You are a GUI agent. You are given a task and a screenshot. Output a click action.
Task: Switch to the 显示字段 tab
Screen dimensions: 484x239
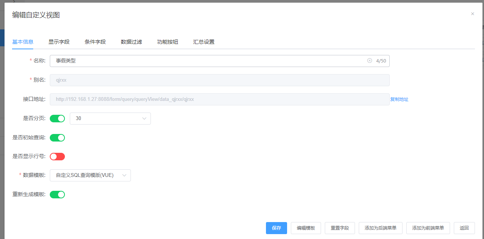[x=59, y=42]
